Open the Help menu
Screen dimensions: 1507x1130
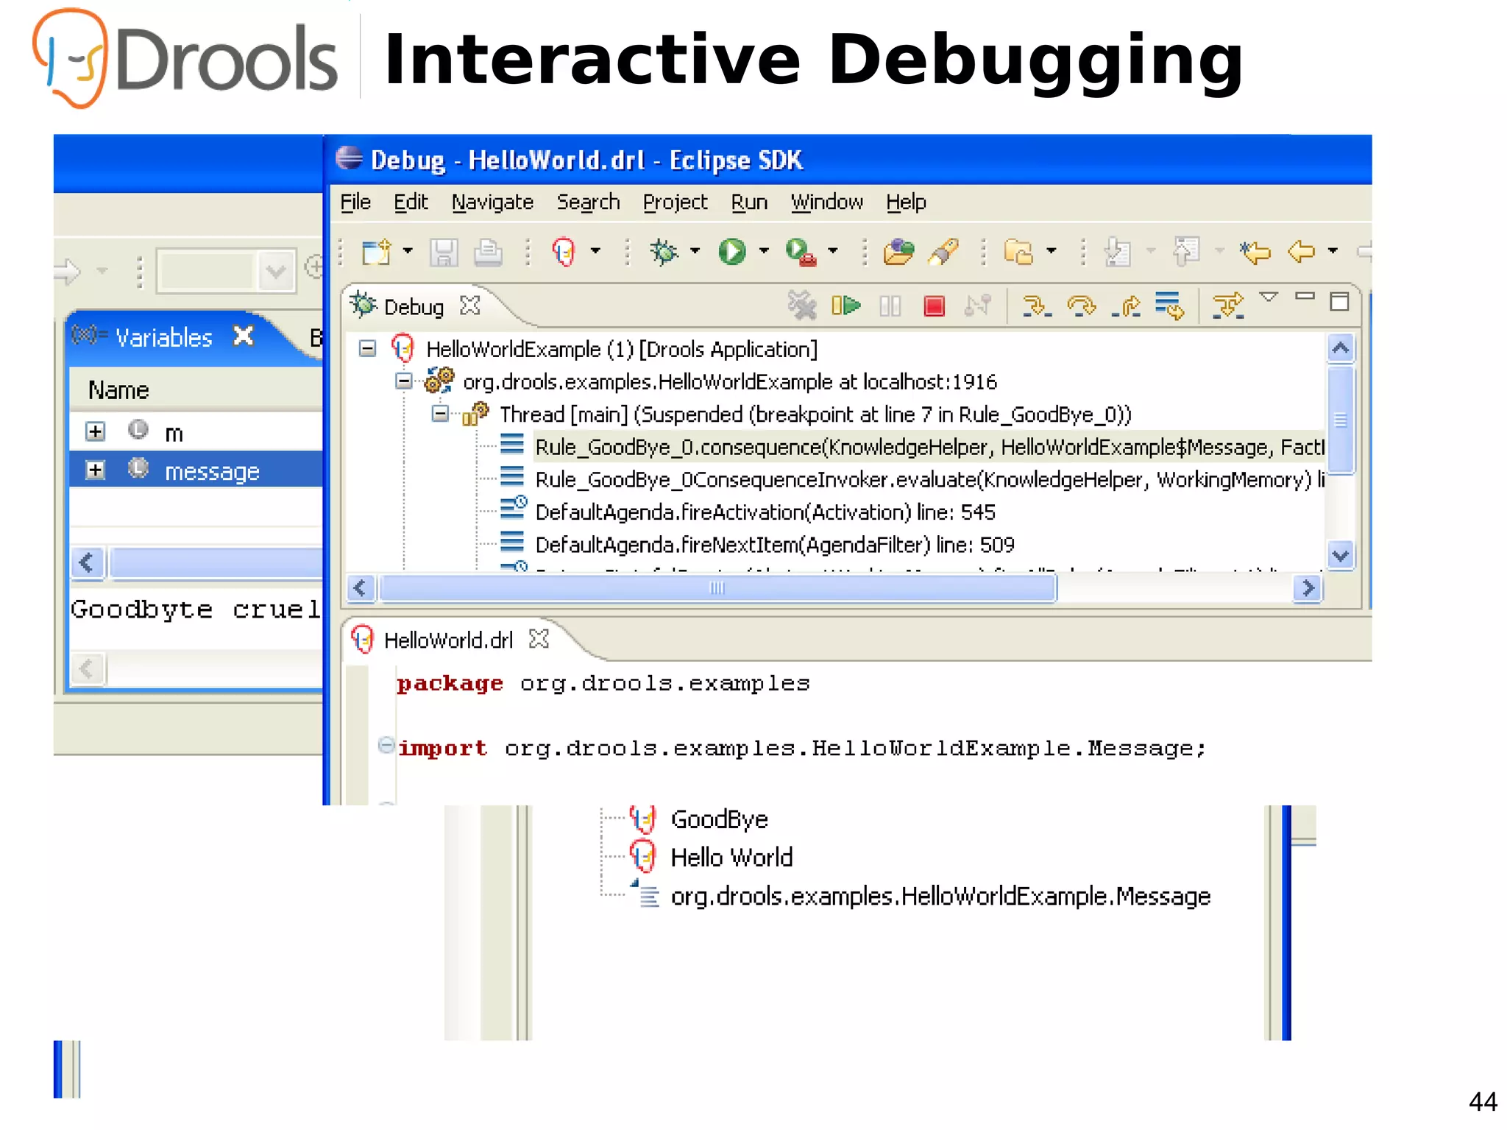point(906,202)
